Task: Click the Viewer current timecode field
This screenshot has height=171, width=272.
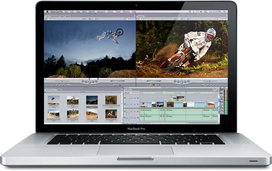Action: tap(131, 18)
